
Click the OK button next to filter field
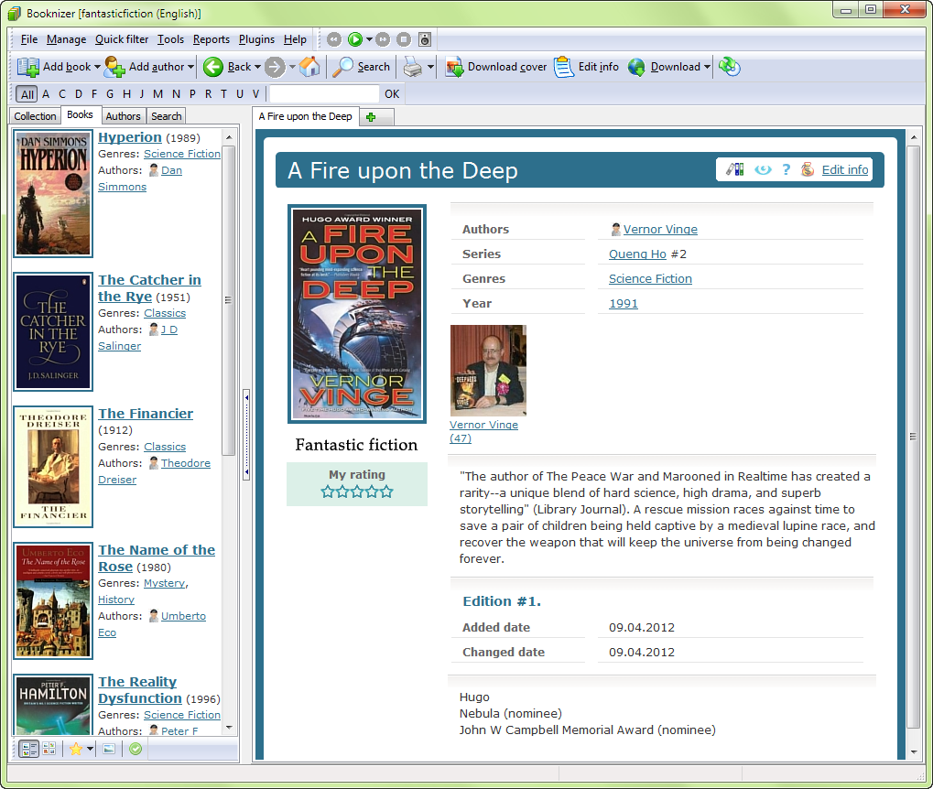click(x=392, y=93)
